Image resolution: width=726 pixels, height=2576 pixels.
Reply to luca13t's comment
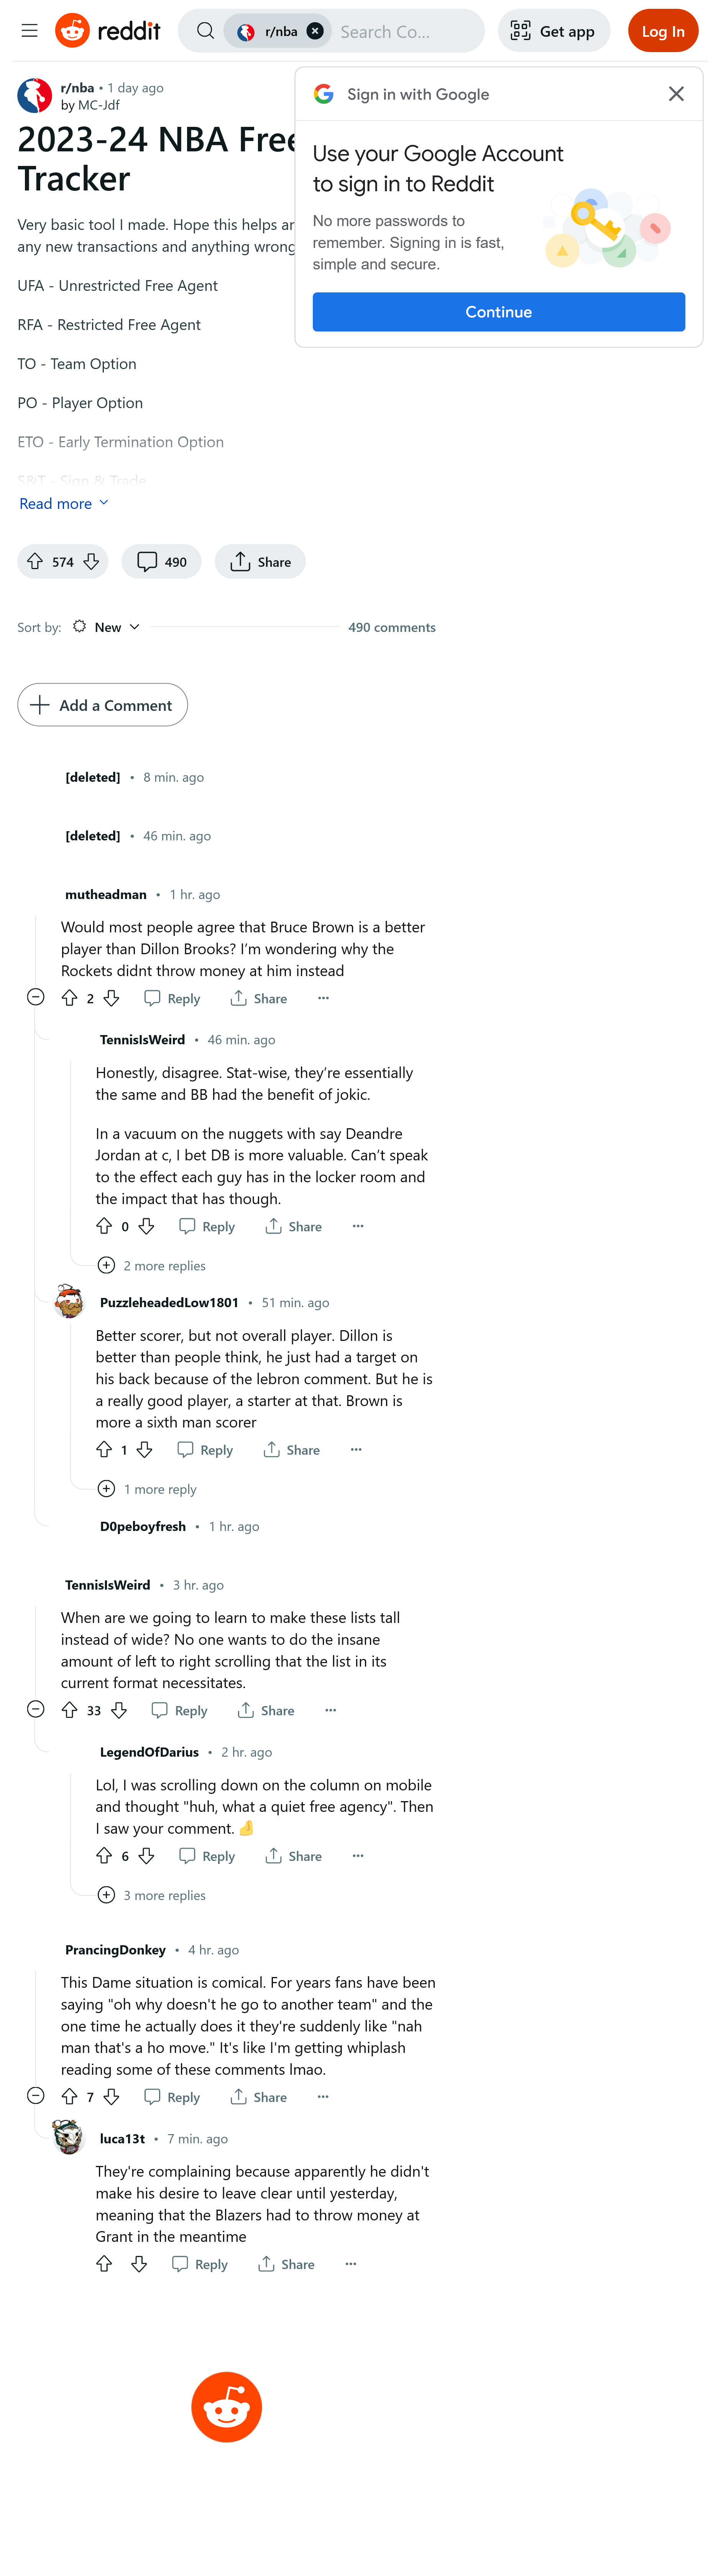point(200,2264)
